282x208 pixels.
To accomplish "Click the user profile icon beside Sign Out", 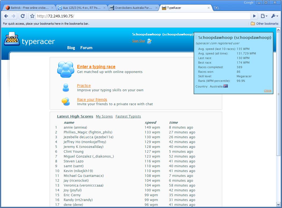I will [149, 41].
